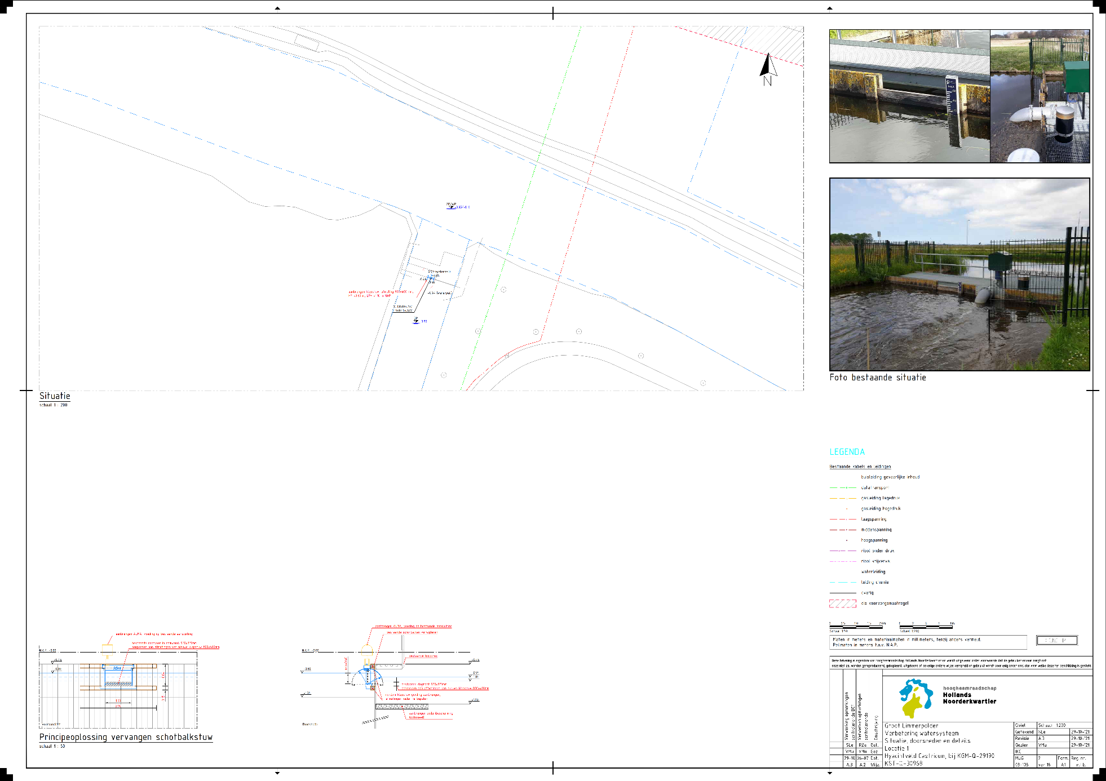This screenshot has height=781, width=1106.
Task: Select legend entry 'riool onder druk'
Action: tap(877, 551)
